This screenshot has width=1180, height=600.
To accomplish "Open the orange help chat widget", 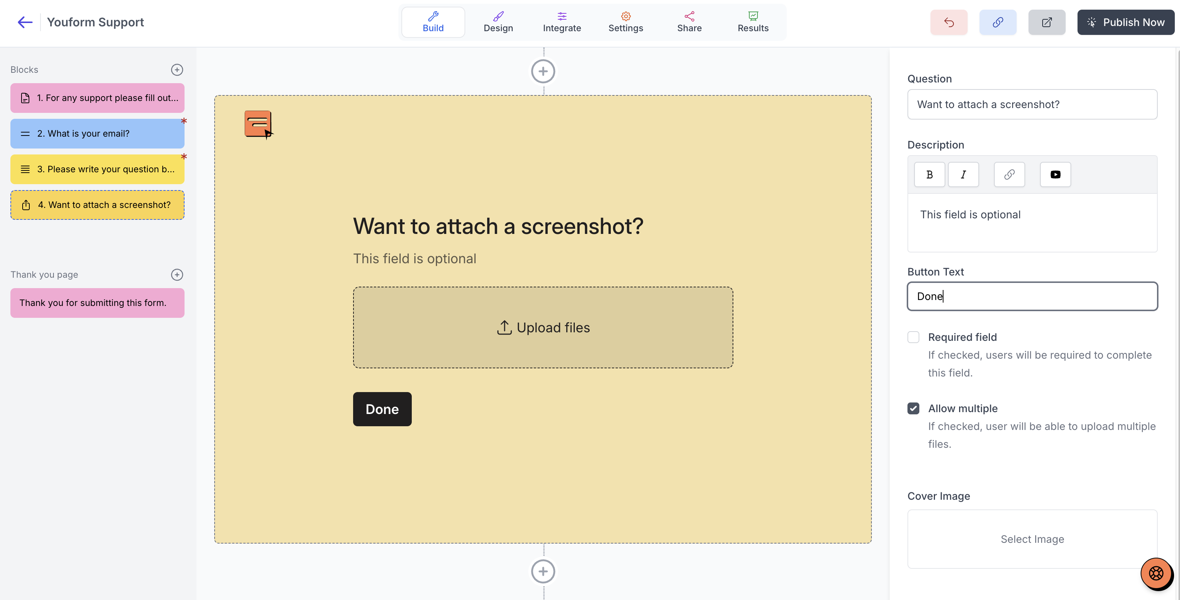I will click(1156, 573).
